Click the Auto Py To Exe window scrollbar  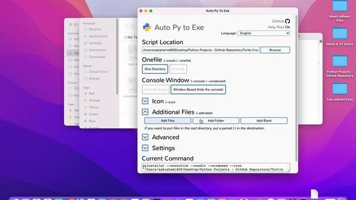tap(296, 88)
